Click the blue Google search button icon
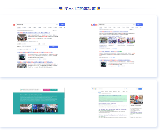This screenshot has height=131, width=161. click(126, 89)
